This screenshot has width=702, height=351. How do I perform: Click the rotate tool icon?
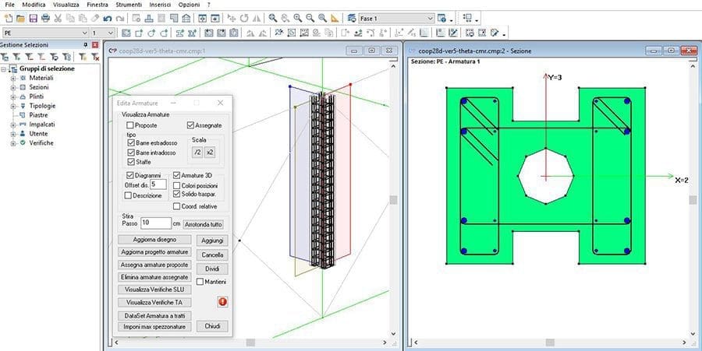coord(244,19)
